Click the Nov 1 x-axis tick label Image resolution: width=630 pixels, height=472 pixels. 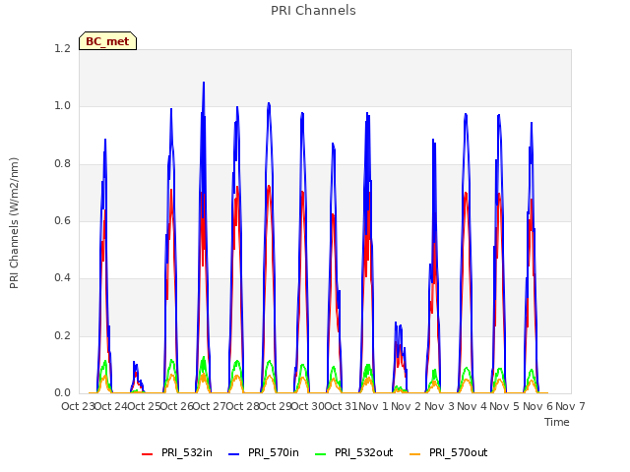(x=374, y=406)
